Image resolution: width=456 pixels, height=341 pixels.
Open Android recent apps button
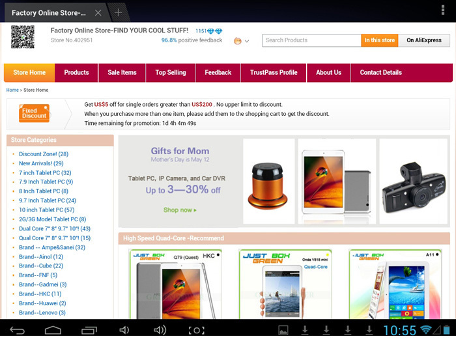(89, 330)
